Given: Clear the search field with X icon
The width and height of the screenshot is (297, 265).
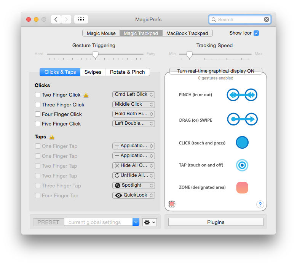Looking at the screenshot, I should pyautogui.click(x=266, y=19).
